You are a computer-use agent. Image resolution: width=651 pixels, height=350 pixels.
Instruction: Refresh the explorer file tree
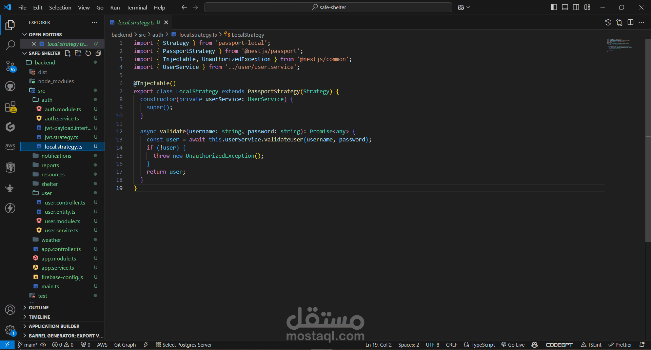click(88, 53)
